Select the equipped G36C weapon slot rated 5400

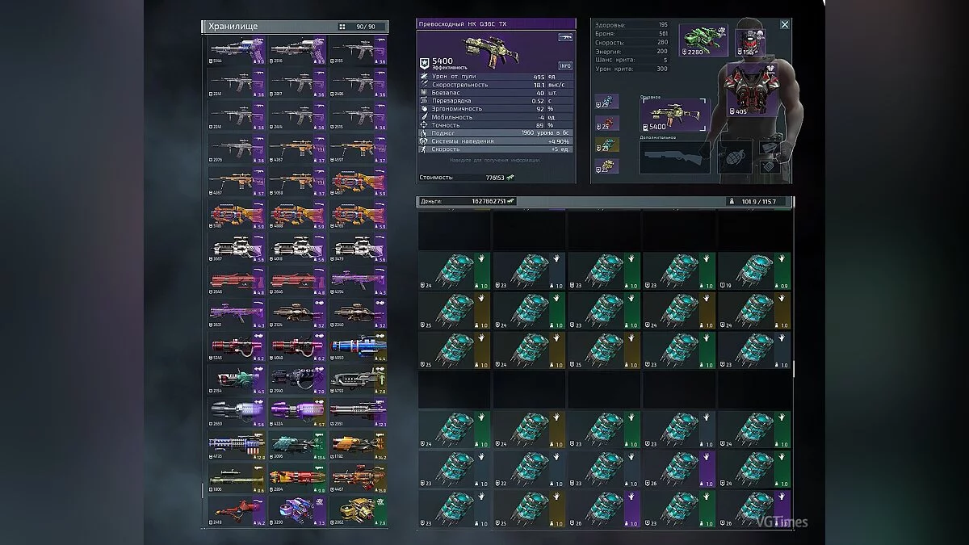coord(675,116)
